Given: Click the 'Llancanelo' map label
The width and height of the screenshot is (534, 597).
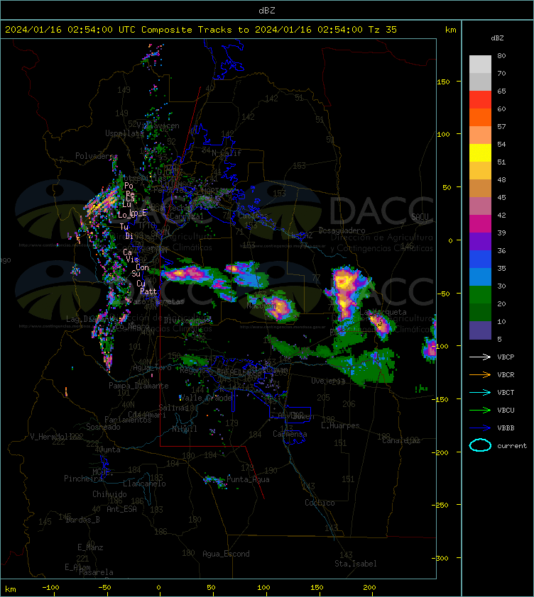Looking at the screenshot, I should (145, 484).
